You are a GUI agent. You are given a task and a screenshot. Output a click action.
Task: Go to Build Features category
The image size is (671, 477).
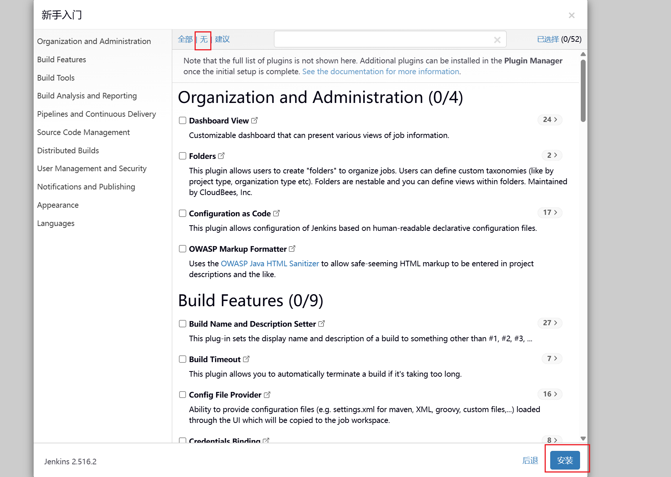pyautogui.click(x=62, y=60)
